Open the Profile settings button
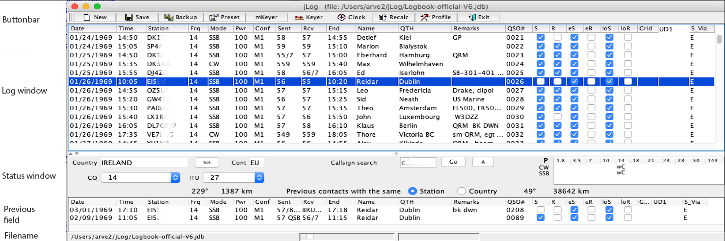 coord(436,17)
